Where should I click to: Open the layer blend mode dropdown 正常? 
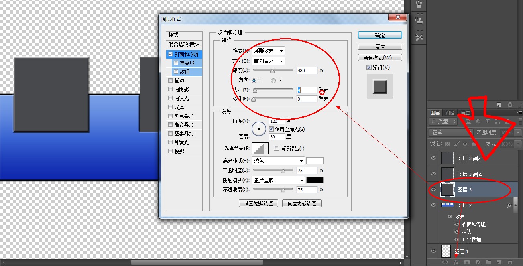(451, 132)
